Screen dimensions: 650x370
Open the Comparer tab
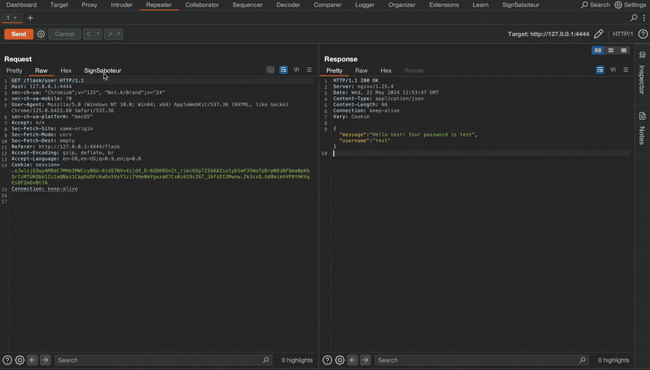[x=328, y=5]
